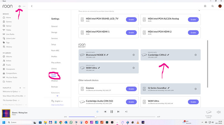Open the Playlists options ellipsis menu
Image resolution: width=224 pixels, height=125 pixels.
coord(24,88)
